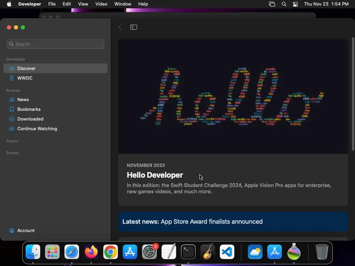
Task: Open News in Browse section
Action: click(55, 99)
